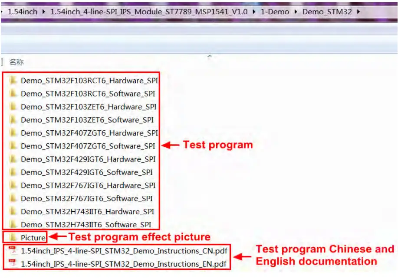Highlight Demo_STM32F429IGT6_Software_SPI name text
This screenshot has width=398, height=278.
(86, 172)
